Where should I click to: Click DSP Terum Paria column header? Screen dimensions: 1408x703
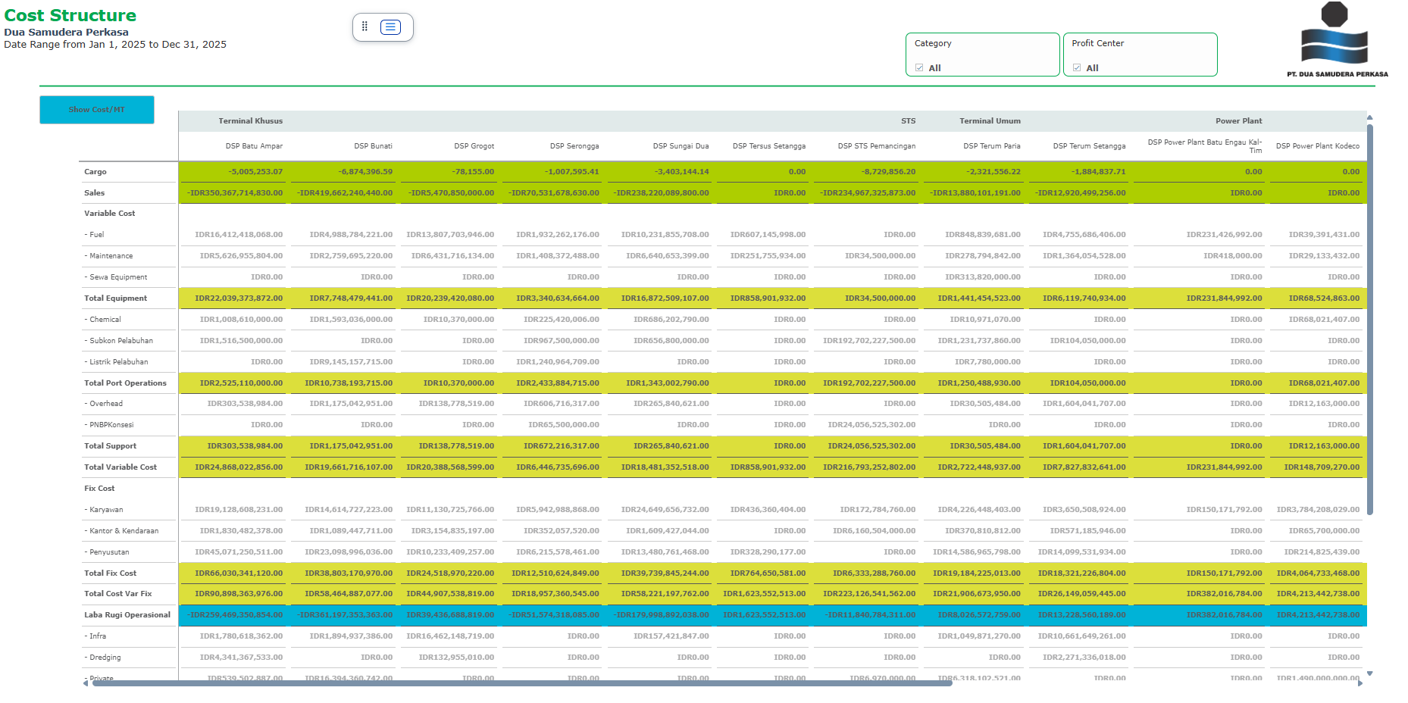[991, 146]
